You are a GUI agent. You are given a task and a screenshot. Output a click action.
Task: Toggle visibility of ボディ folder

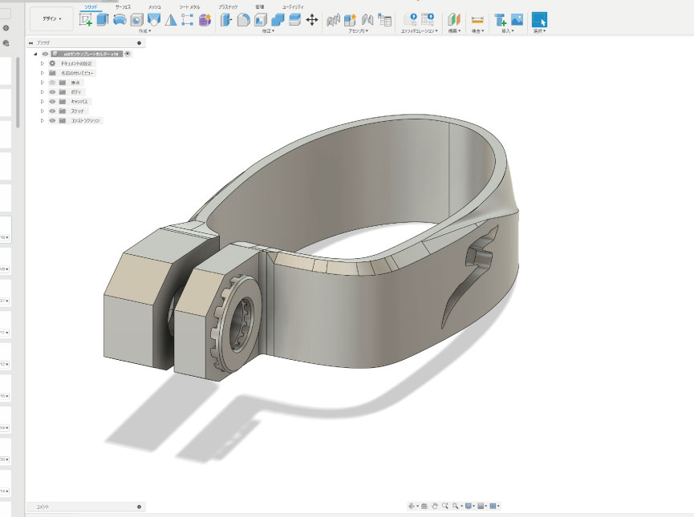point(52,92)
